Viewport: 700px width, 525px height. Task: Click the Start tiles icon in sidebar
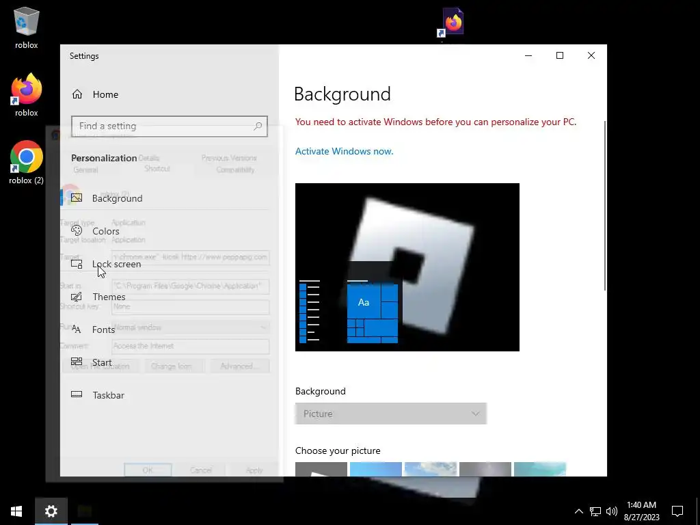click(77, 362)
